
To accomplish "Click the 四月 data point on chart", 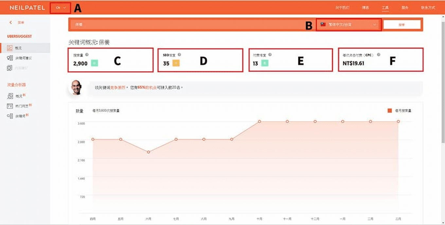I will [93, 139].
